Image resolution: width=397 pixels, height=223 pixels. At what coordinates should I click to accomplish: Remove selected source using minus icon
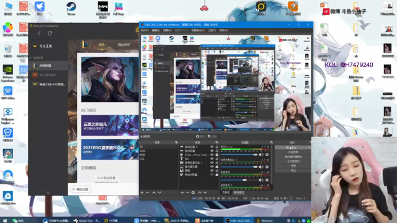187,193
